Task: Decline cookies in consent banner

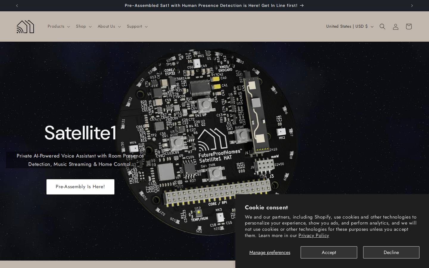Action: [391, 252]
